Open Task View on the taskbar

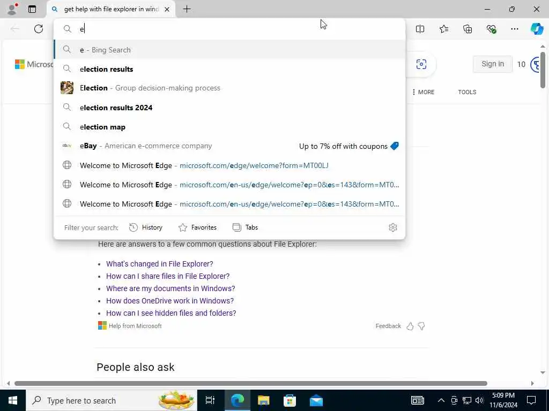click(210, 400)
